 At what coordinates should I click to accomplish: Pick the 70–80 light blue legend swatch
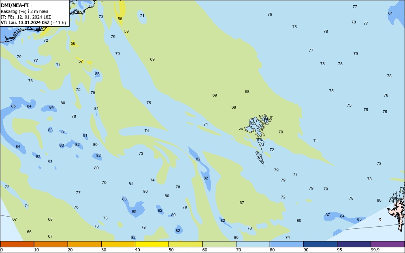tap(253, 244)
